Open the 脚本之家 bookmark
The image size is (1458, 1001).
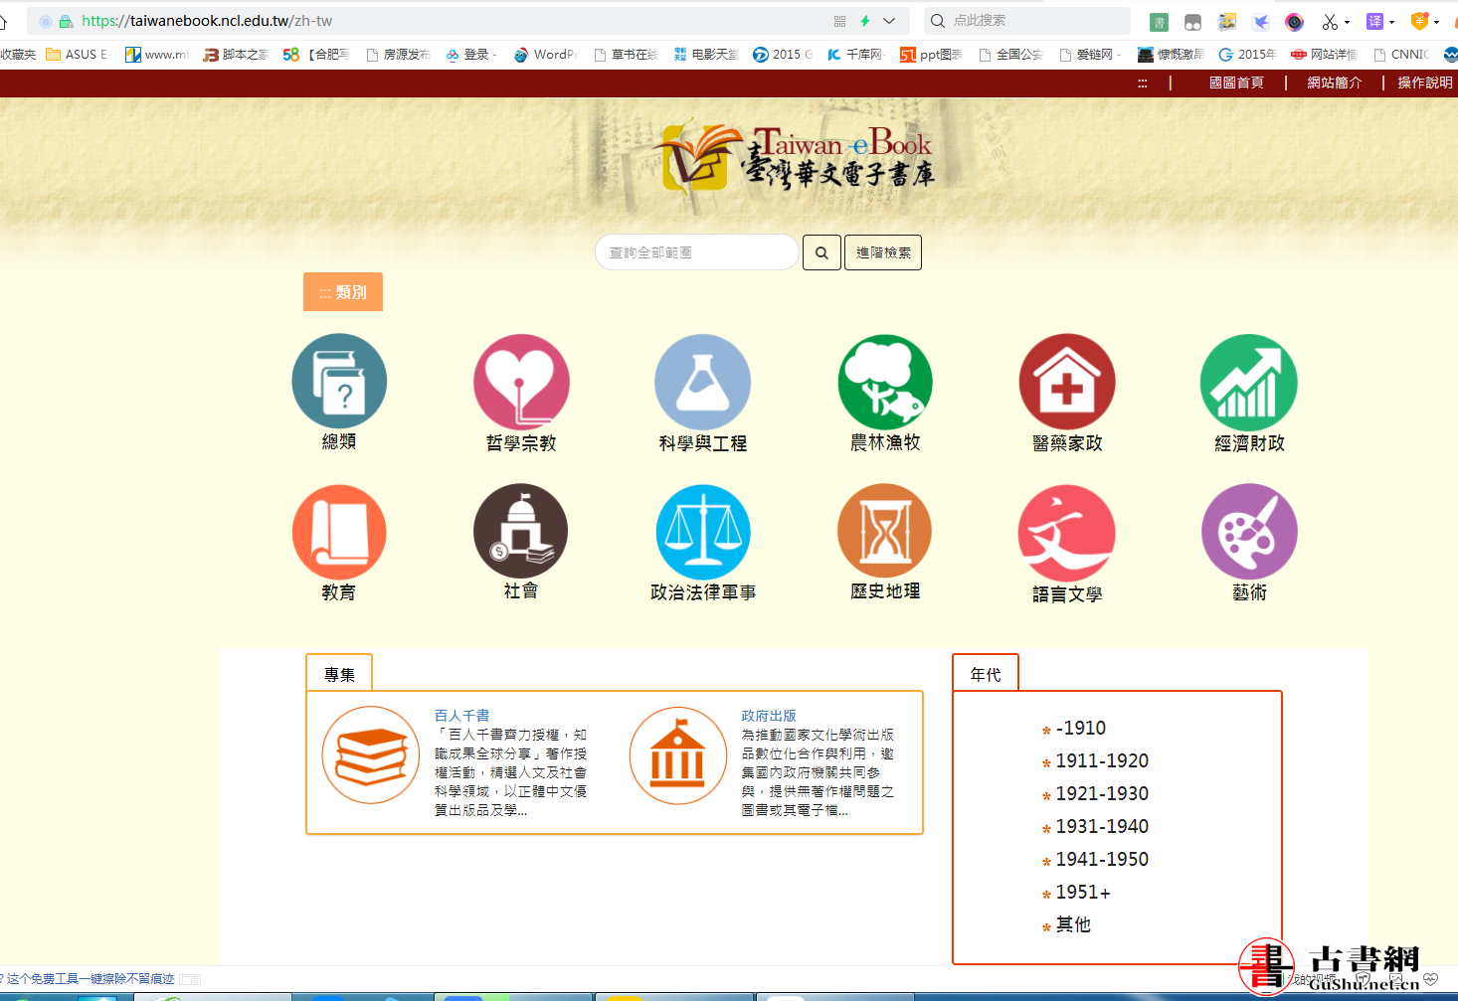pyautogui.click(x=236, y=55)
